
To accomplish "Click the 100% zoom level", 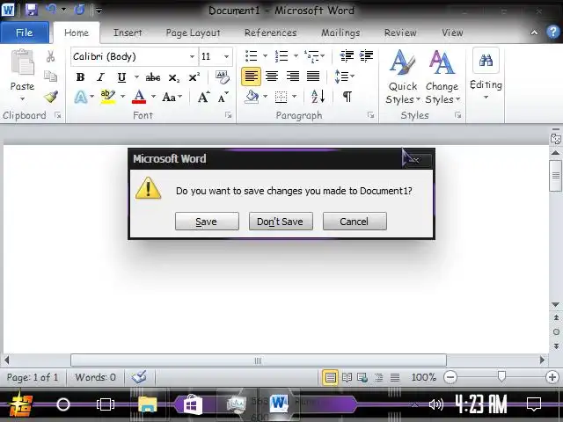I will pyautogui.click(x=424, y=377).
